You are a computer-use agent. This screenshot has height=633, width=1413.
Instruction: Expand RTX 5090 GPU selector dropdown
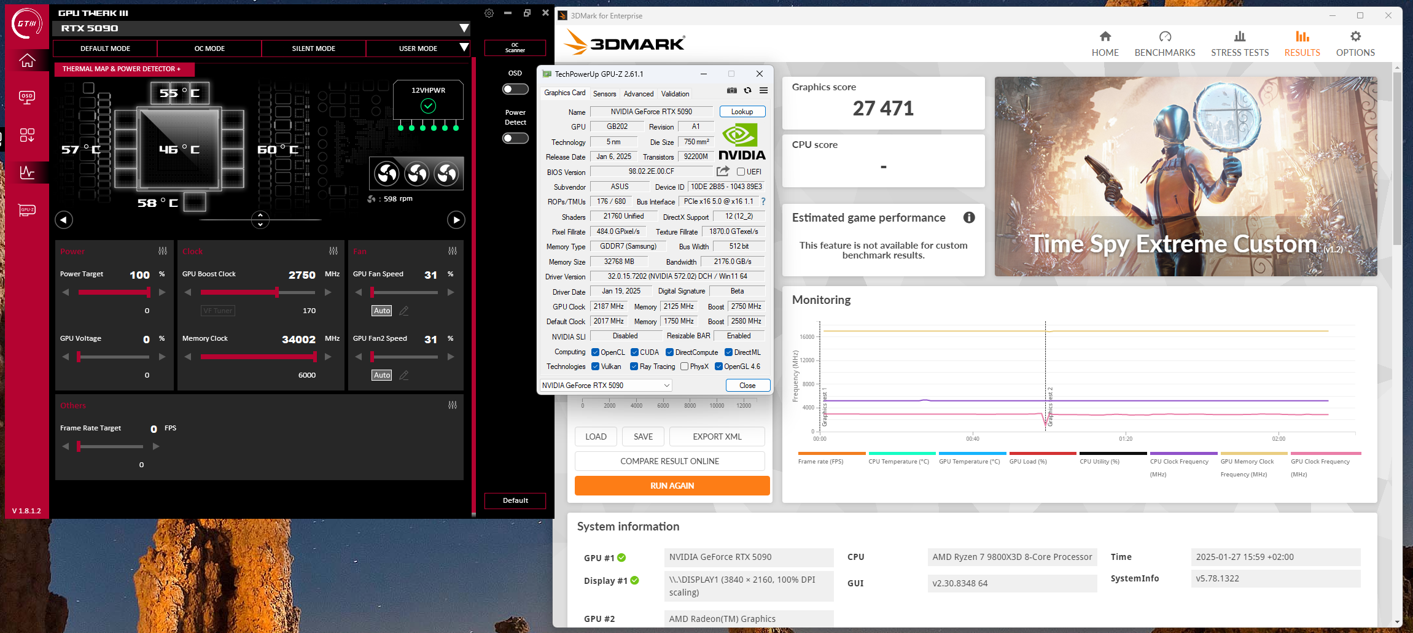pos(464,28)
